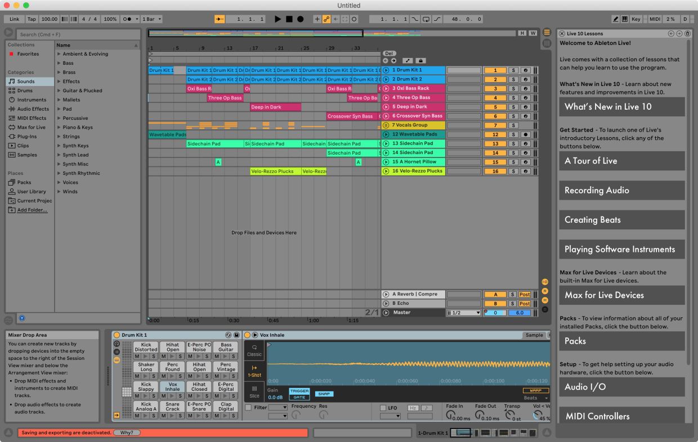Unfold the 7 Vocals Group track icon
Viewport: 698px width, 442px height.
pos(386,125)
